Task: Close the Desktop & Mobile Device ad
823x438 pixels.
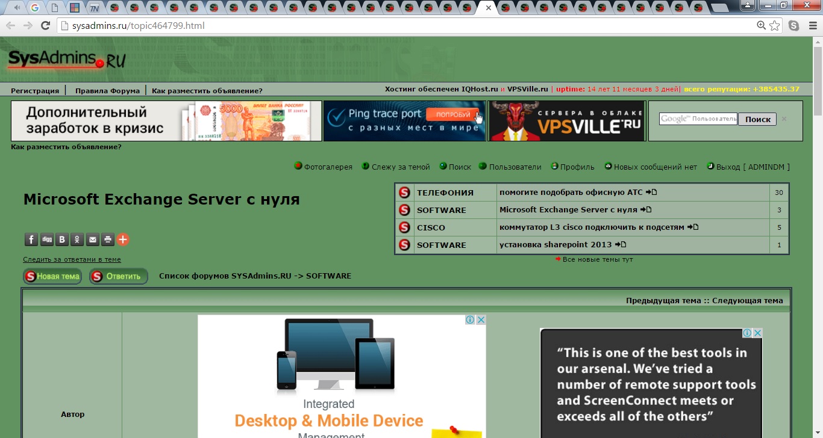Action: pyautogui.click(x=481, y=319)
